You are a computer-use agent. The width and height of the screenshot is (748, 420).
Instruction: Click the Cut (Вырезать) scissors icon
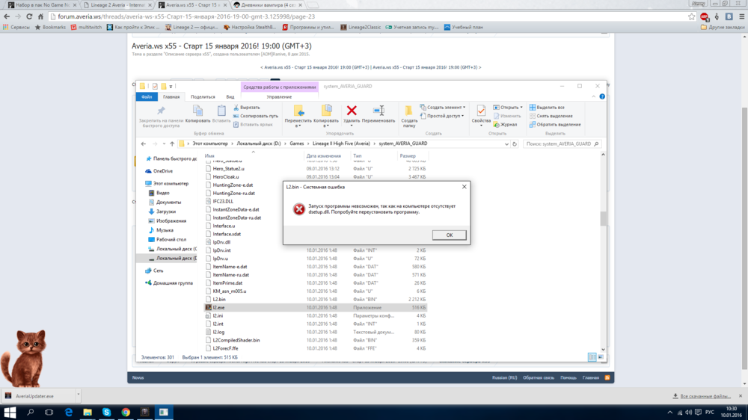click(x=236, y=108)
